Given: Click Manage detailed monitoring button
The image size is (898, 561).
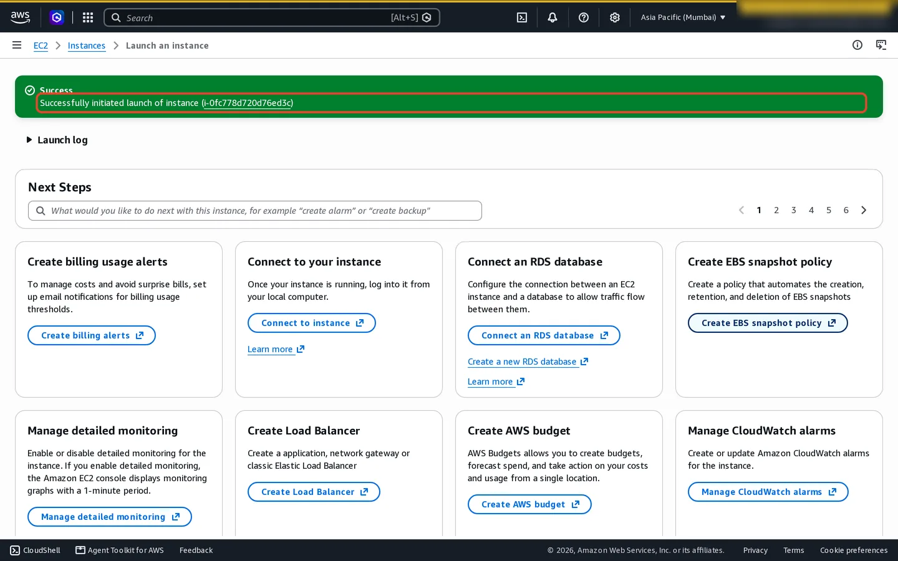Looking at the screenshot, I should pyautogui.click(x=110, y=517).
